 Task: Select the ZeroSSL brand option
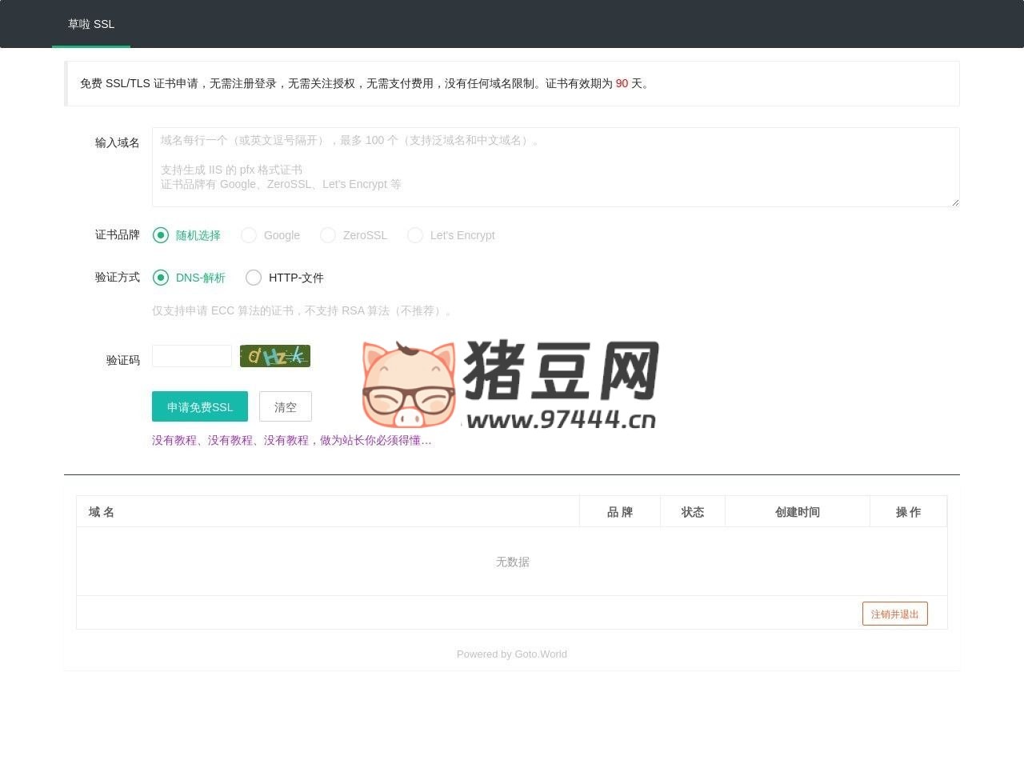328,235
